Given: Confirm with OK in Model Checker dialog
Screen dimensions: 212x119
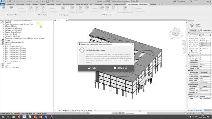Looking at the screenshot, I should 92,68.
